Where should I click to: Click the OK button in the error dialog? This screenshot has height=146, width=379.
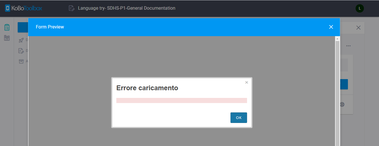tap(239, 118)
